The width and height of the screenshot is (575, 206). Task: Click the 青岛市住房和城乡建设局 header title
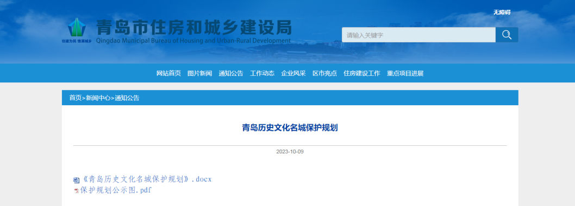click(193, 27)
